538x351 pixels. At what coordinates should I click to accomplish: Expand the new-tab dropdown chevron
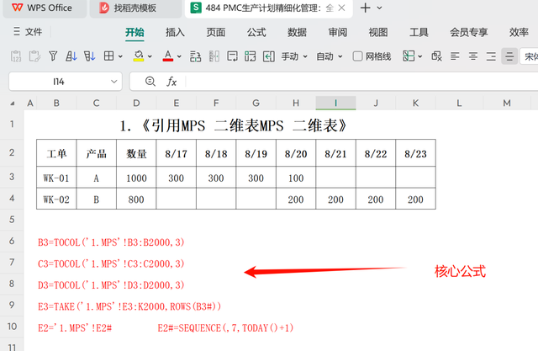pos(379,8)
